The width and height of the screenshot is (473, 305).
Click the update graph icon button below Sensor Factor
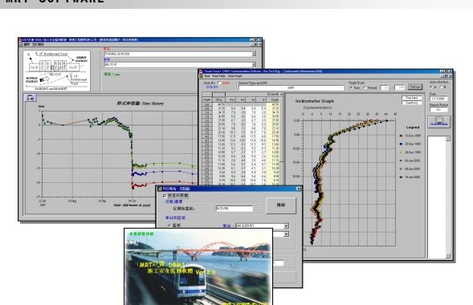coord(439,122)
